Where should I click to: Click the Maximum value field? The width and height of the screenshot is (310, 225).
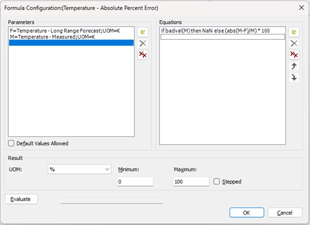[191, 181]
